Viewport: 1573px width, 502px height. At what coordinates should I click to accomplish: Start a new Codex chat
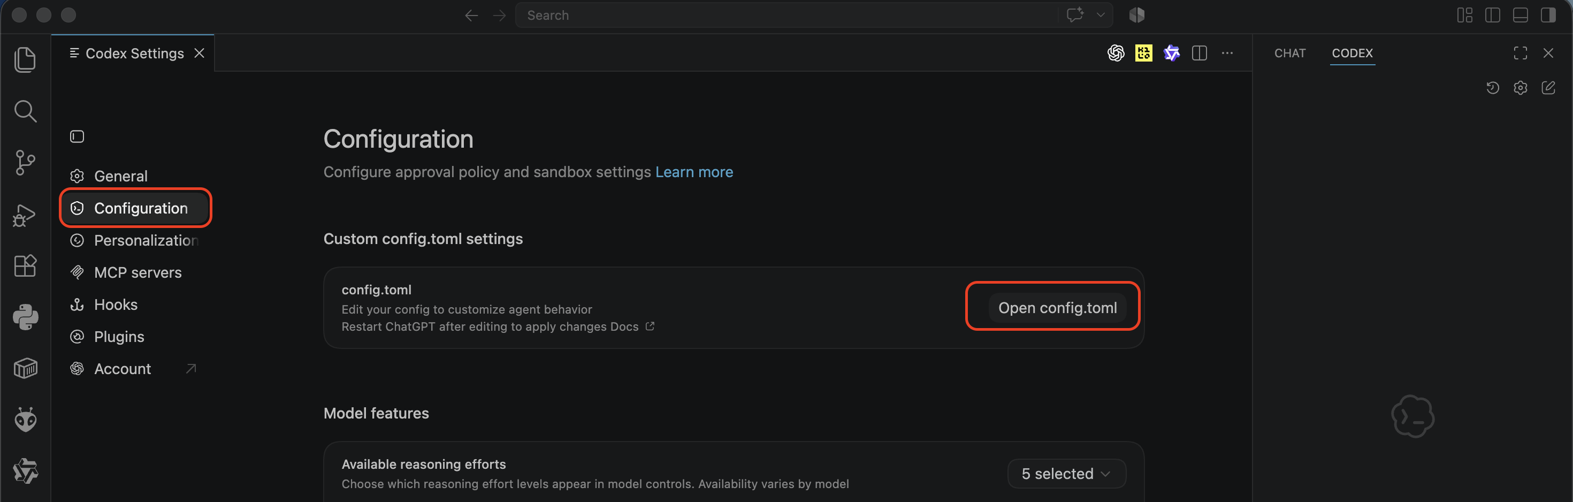[x=1548, y=88]
